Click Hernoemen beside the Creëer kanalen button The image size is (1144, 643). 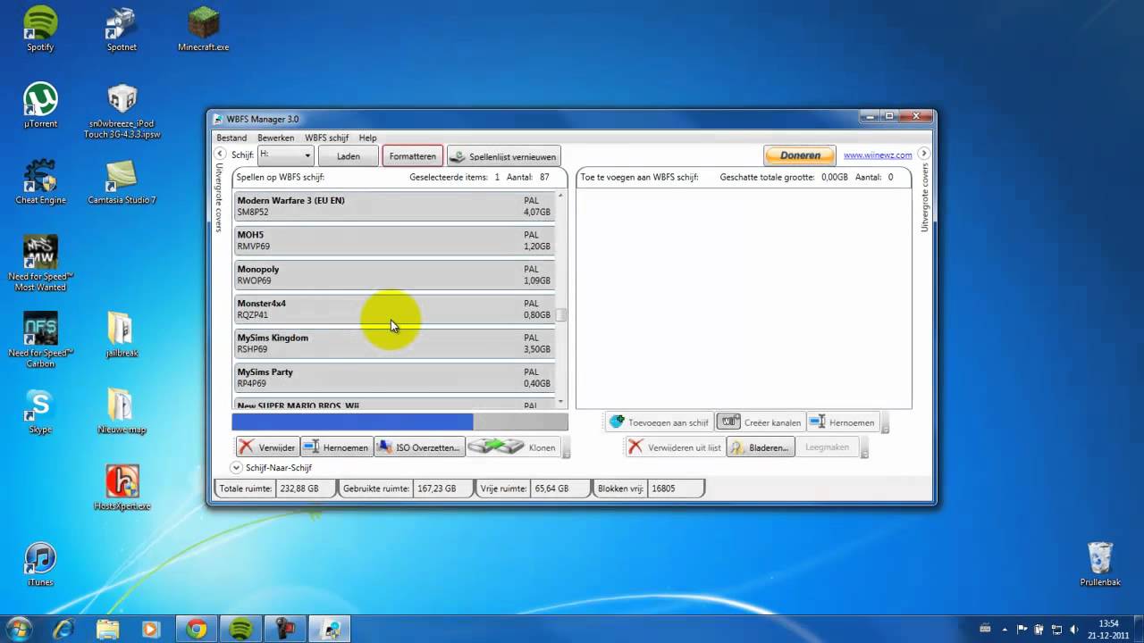(843, 422)
